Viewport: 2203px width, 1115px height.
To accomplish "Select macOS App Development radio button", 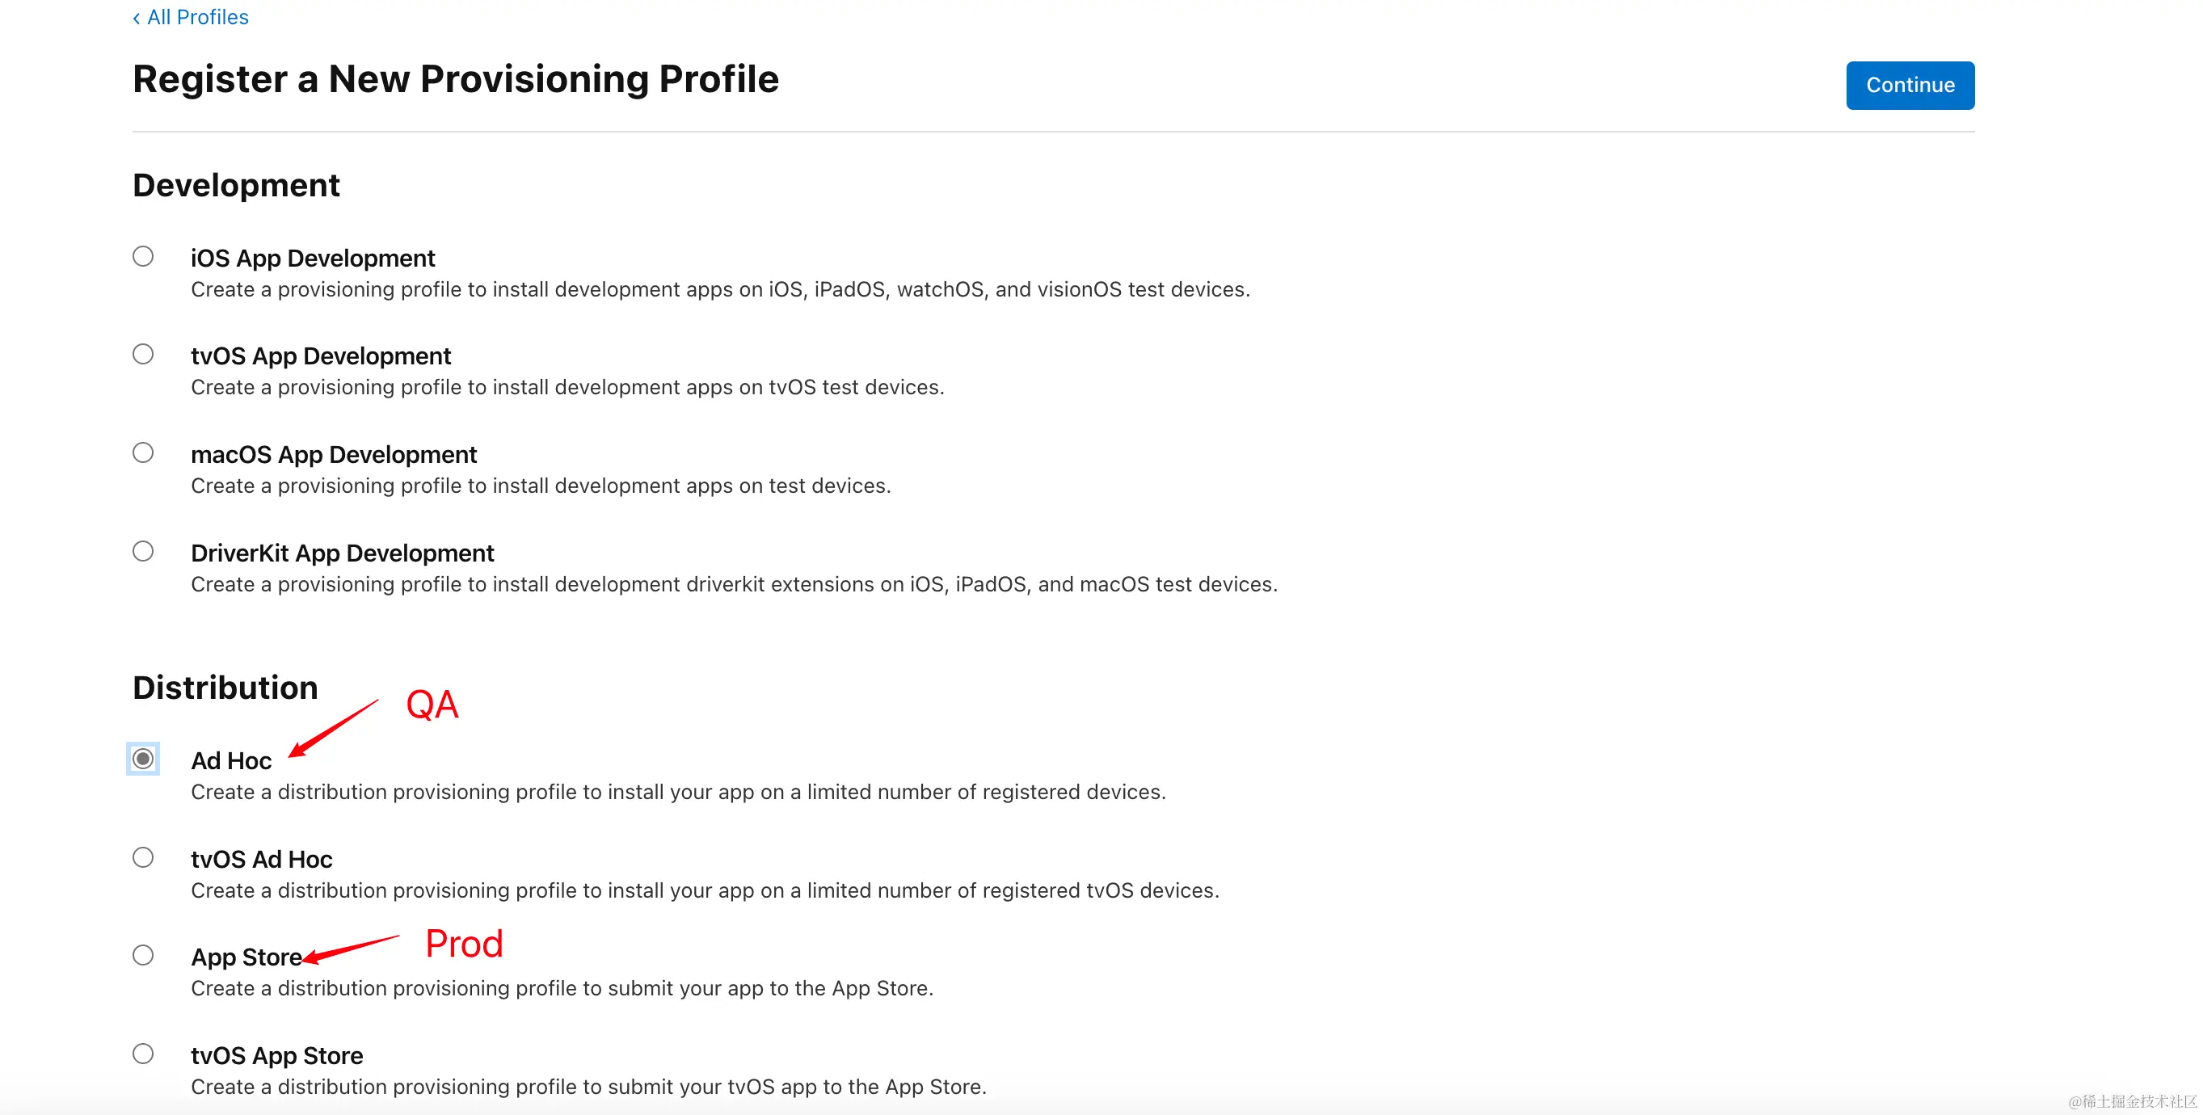I will [143, 452].
